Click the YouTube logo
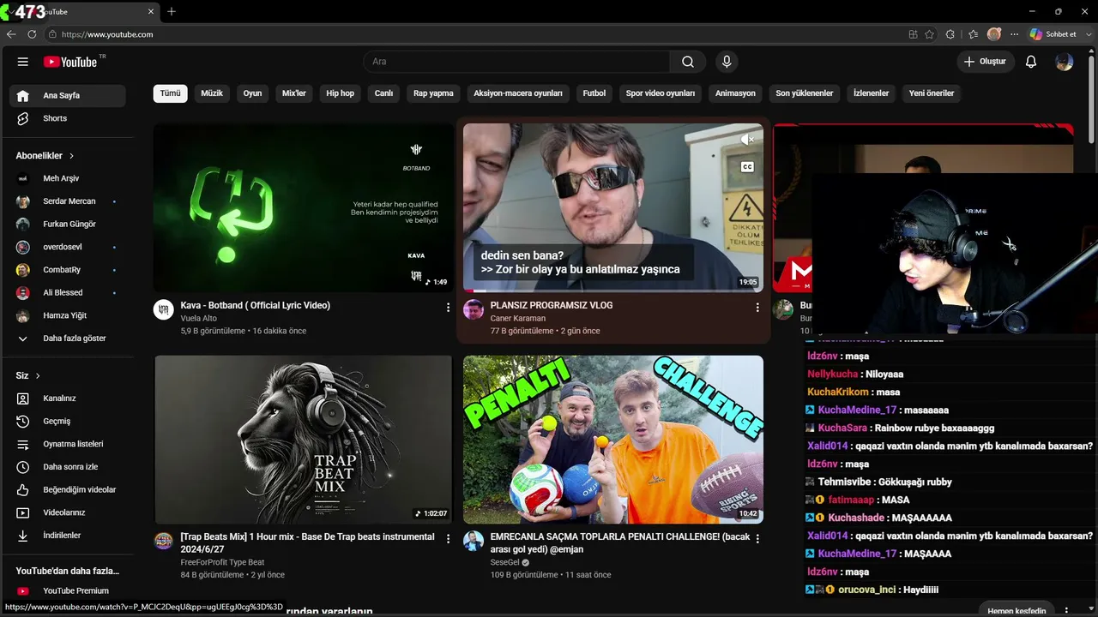Viewport: 1098px width, 617px height. pyautogui.click(x=70, y=62)
